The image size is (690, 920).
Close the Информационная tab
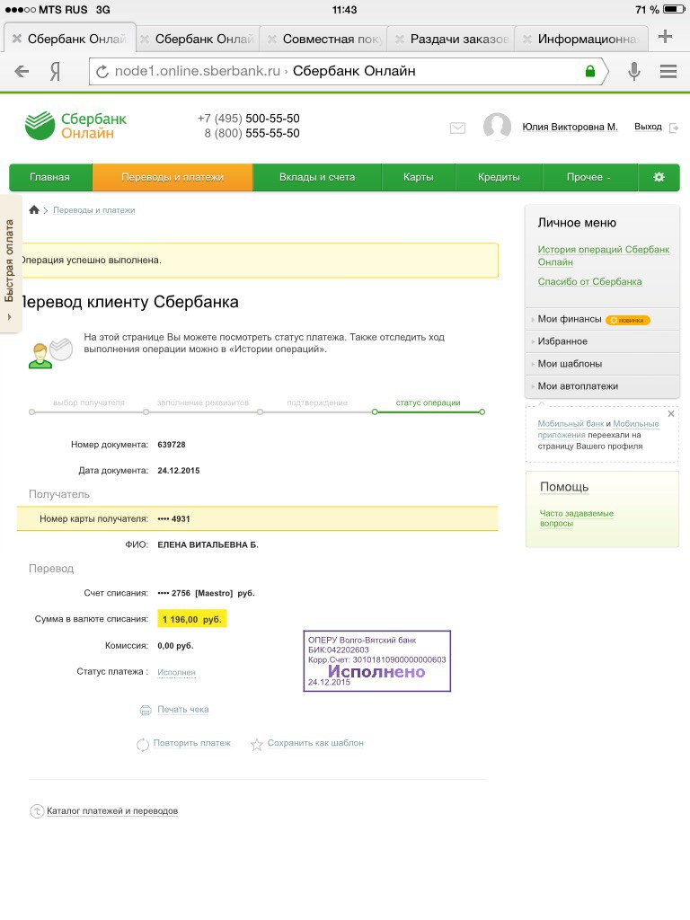(x=527, y=39)
